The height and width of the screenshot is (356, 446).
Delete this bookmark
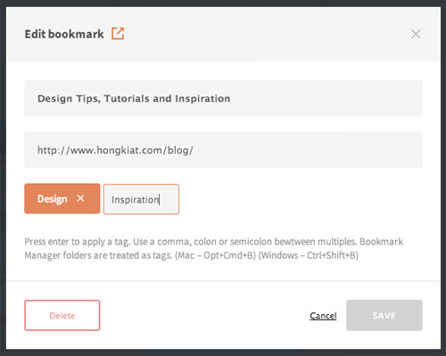[x=62, y=315]
